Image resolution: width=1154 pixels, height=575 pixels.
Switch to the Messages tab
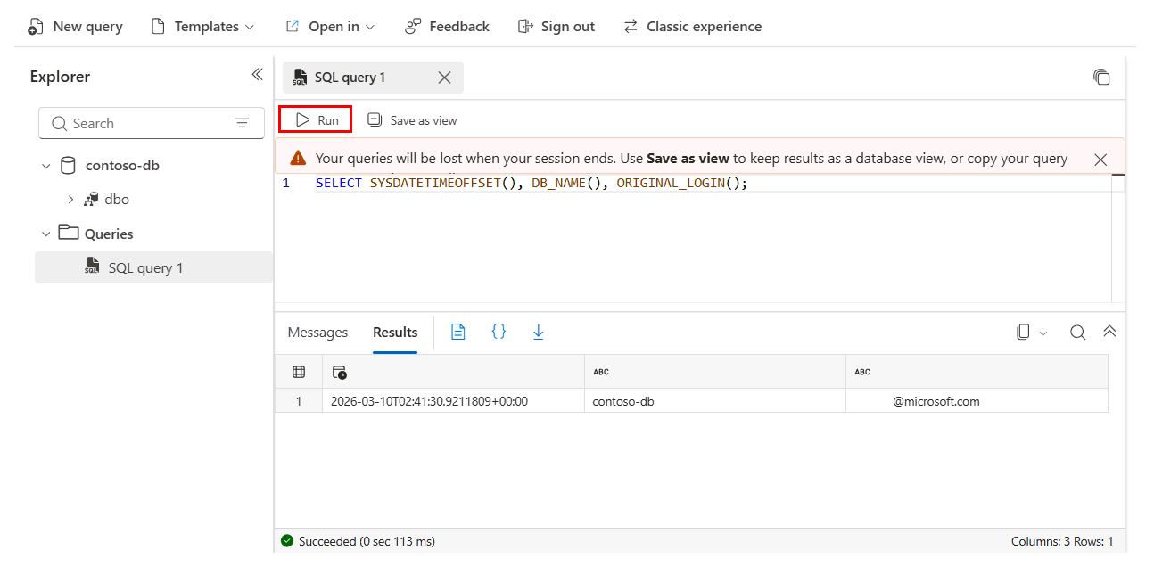317,332
